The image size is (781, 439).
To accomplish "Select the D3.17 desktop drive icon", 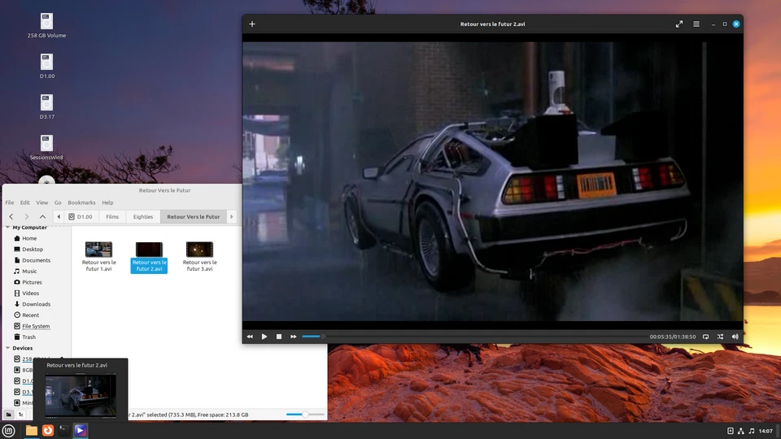I will [47, 107].
